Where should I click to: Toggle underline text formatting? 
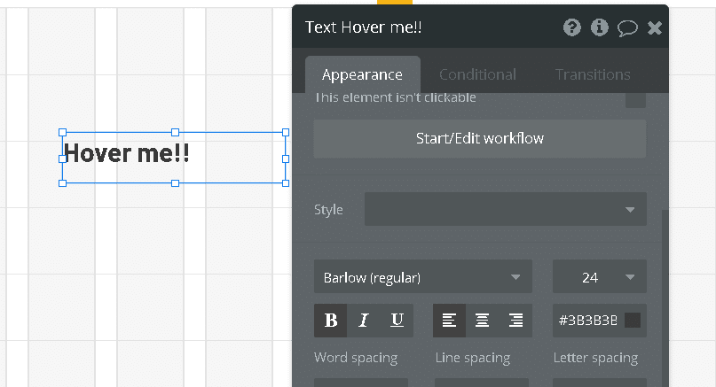click(396, 321)
